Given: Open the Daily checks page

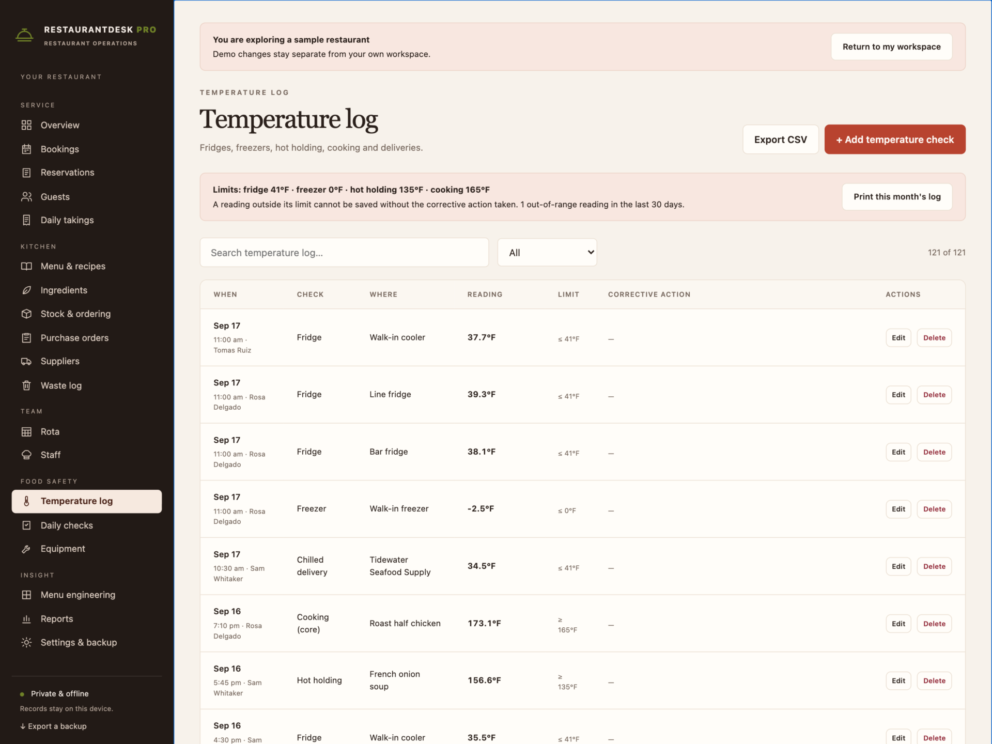Looking at the screenshot, I should tap(87, 525).
